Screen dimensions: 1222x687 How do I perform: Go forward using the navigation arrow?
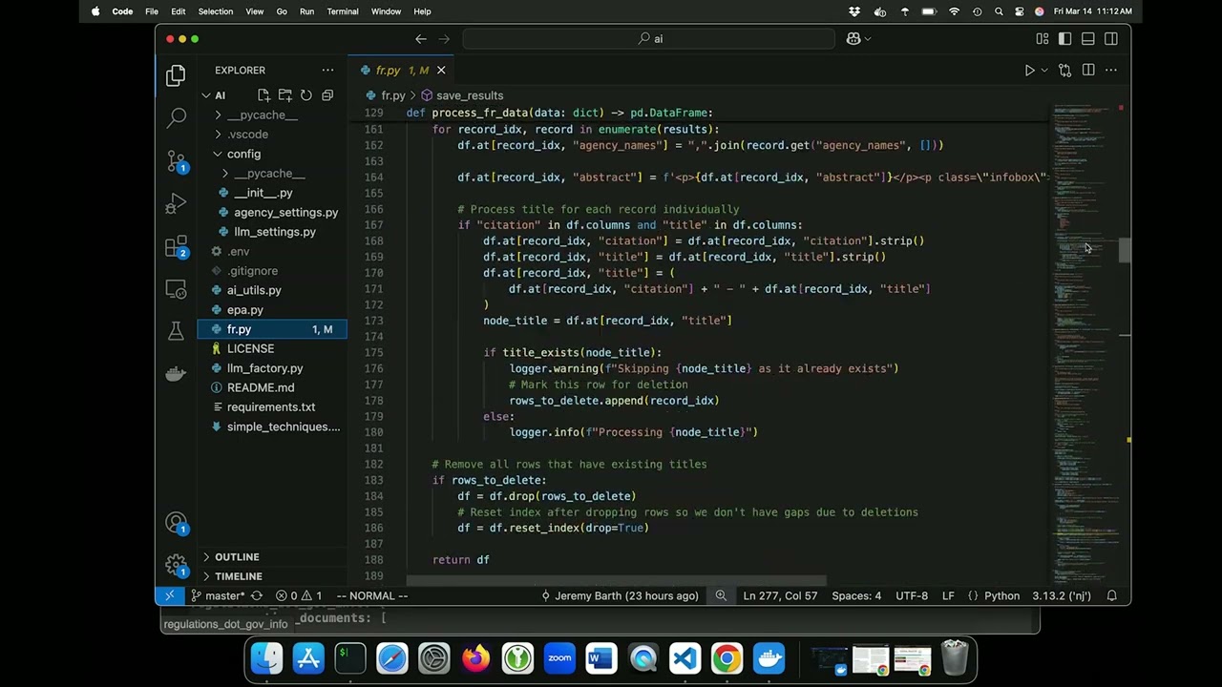(x=444, y=38)
